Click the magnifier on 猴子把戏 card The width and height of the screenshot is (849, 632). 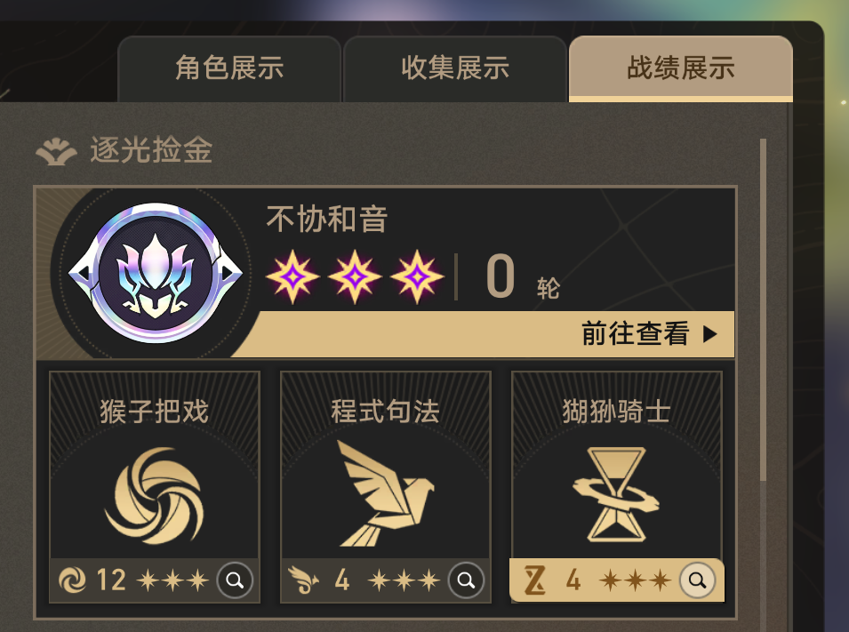click(235, 580)
